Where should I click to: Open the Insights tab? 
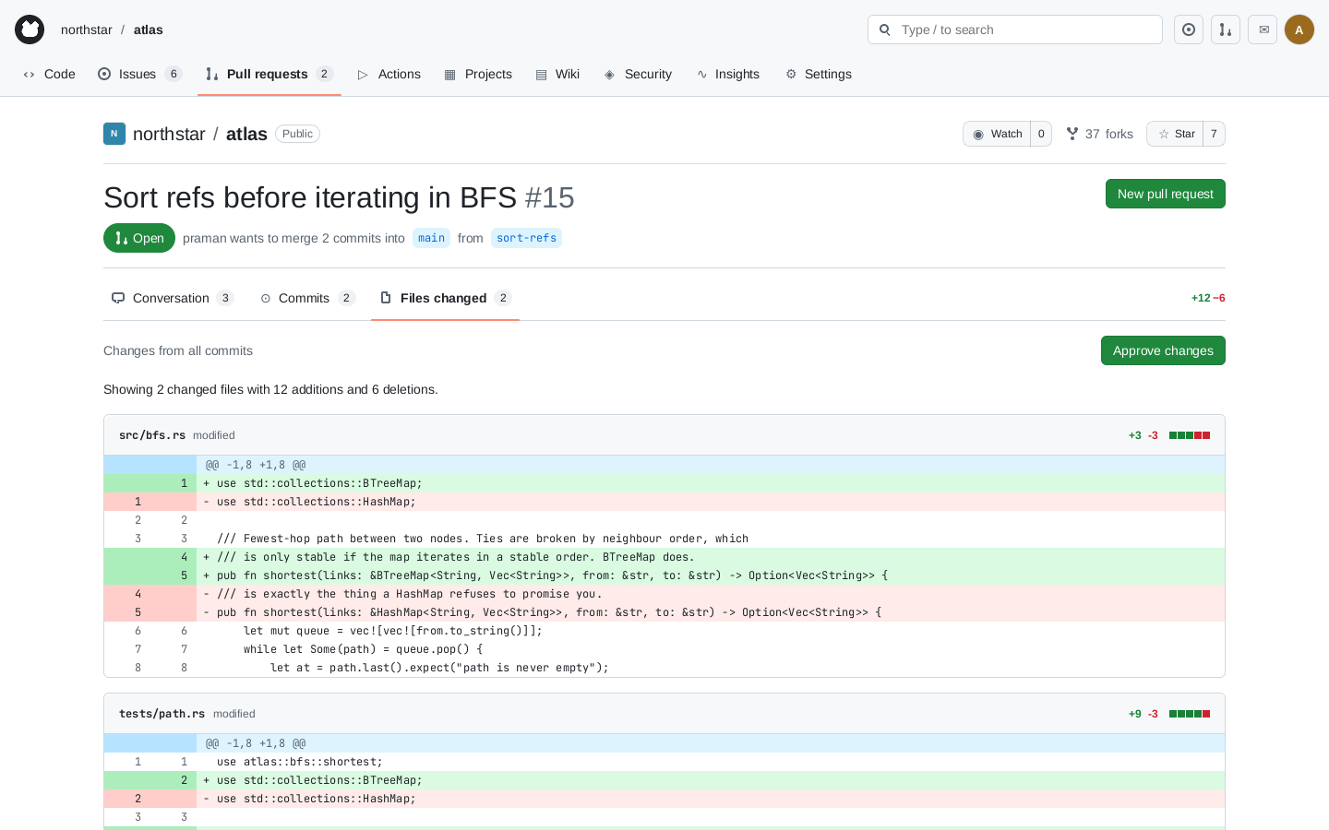tap(728, 74)
